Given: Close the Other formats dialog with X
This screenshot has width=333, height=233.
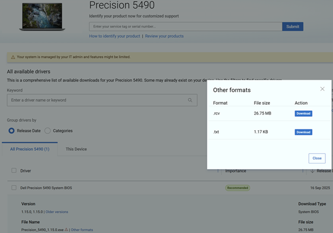Looking at the screenshot, I should pos(322,89).
